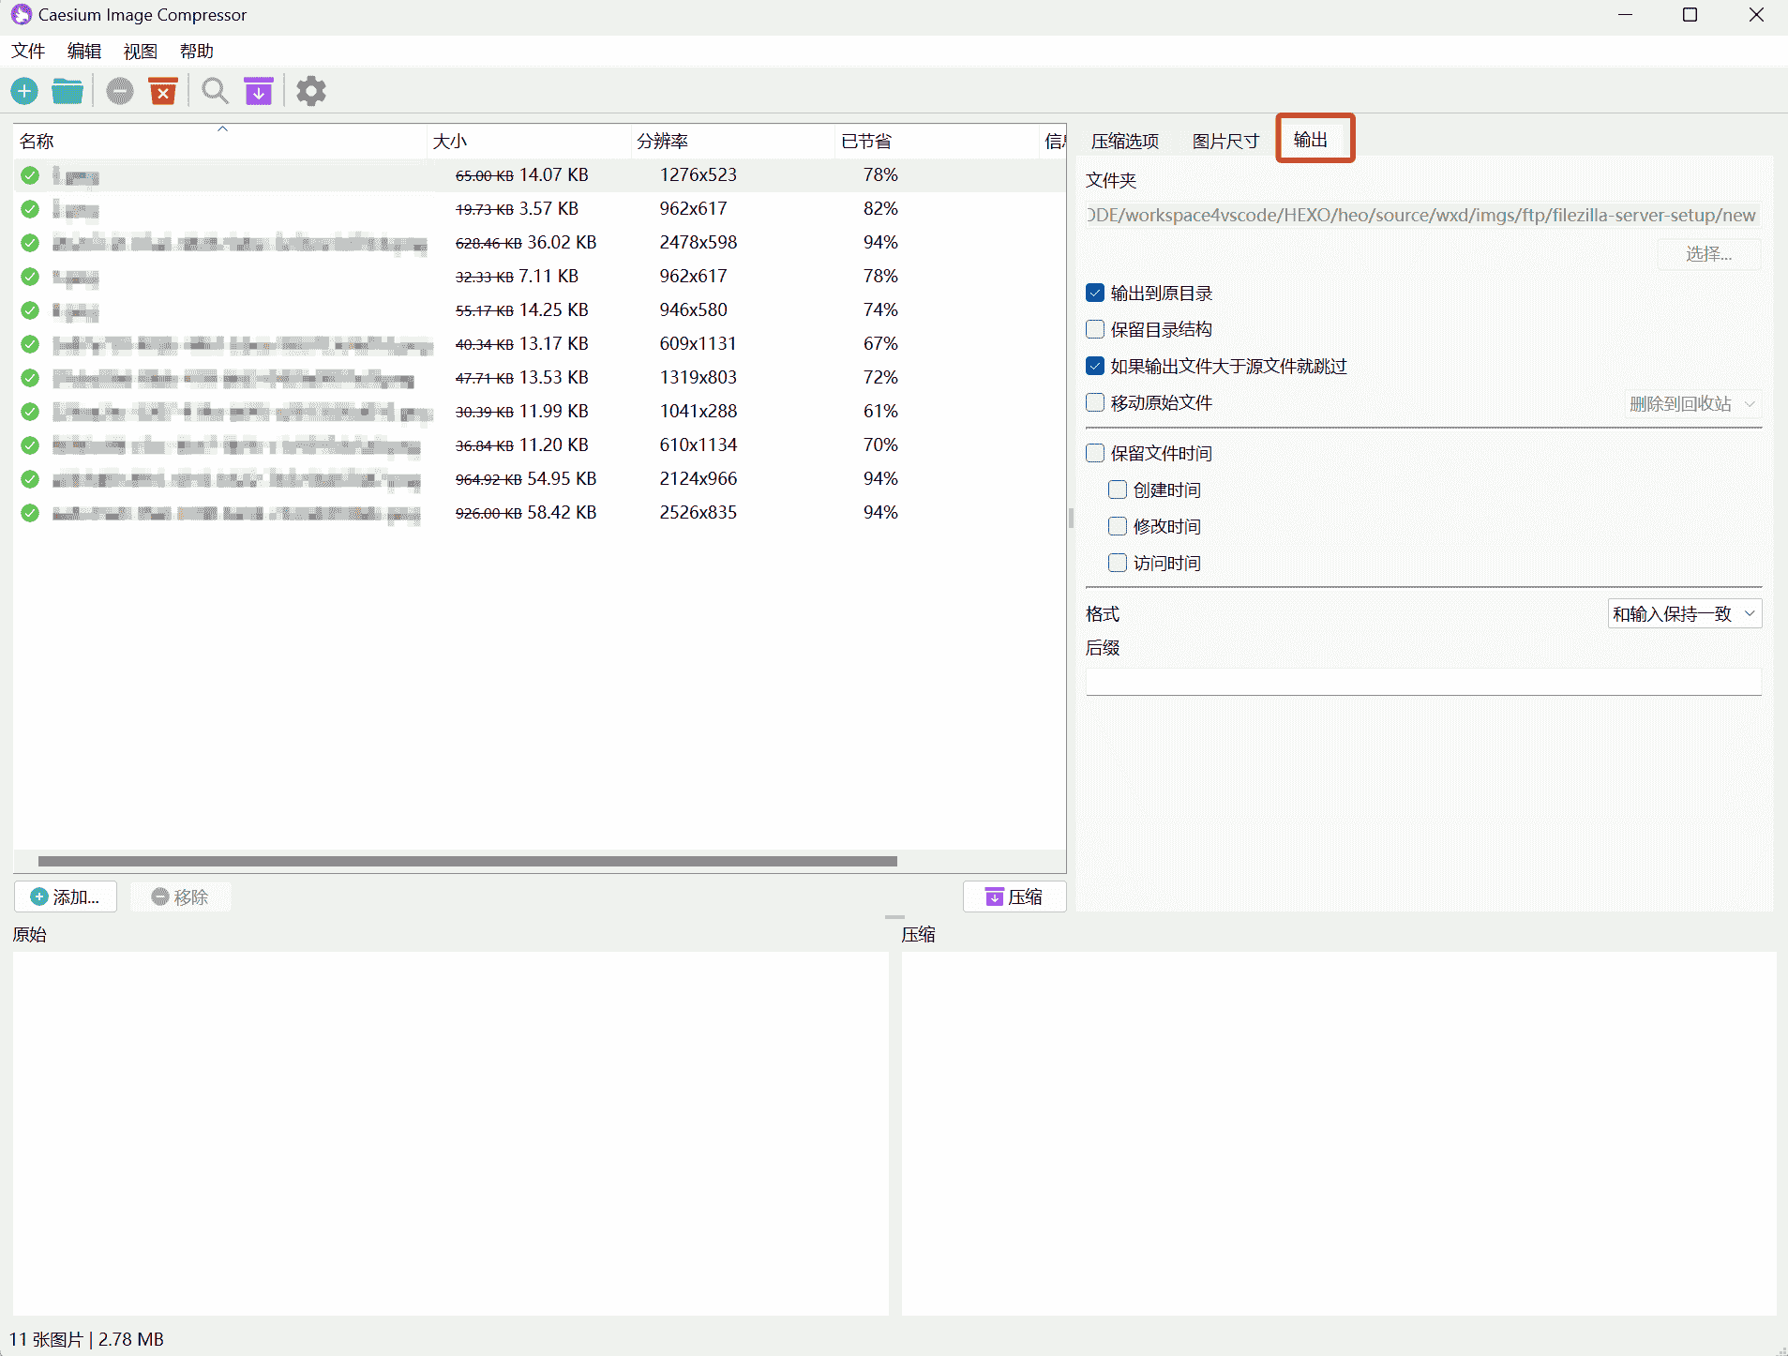
Task: Click the green add images toolbar icon
Action: pyautogui.click(x=24, y=91)
